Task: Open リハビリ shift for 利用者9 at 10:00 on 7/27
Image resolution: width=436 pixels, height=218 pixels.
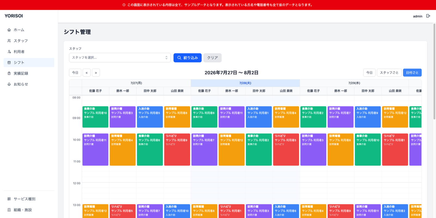Action: point(177,150)
